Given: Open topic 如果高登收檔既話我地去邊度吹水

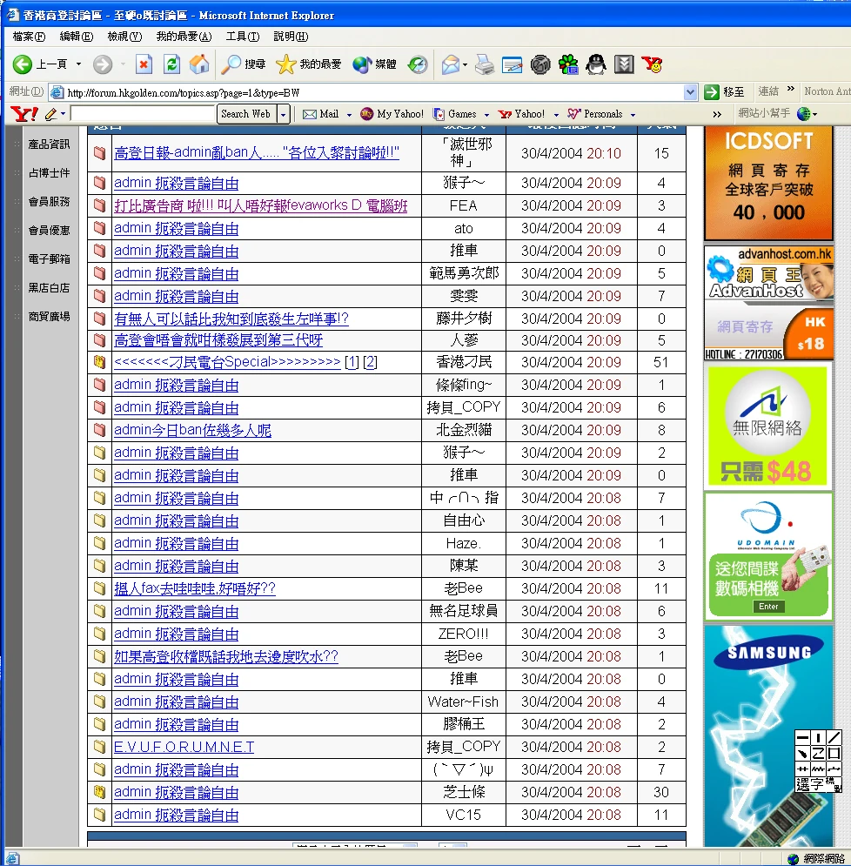Looking at the screenshot, I should click(x=226, y=656).
